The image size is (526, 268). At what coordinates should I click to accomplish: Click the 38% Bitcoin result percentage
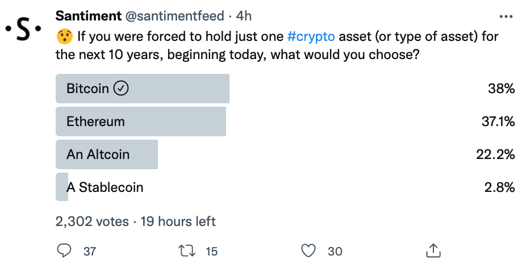click(502, 89)
